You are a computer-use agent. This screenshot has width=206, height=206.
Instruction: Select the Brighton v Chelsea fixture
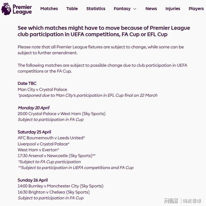pos(54,192)
